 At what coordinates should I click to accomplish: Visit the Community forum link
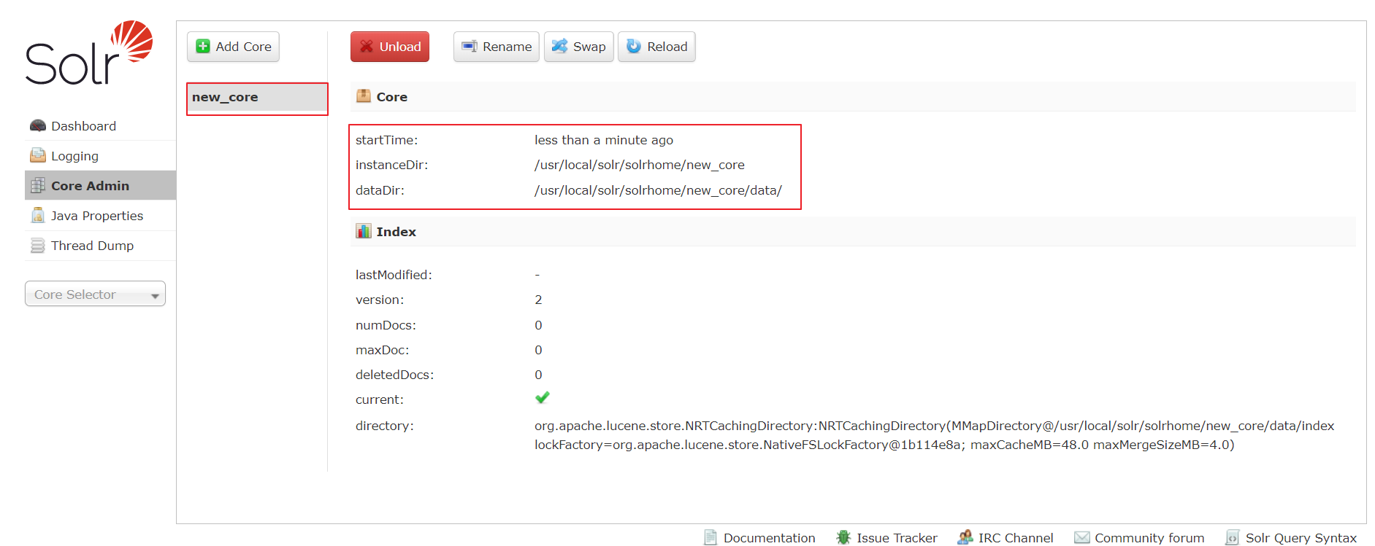[1149, 537]
